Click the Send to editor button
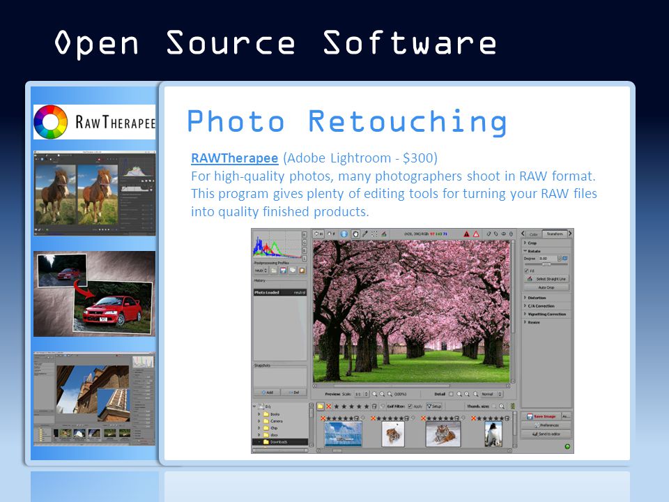This screenshot has width=669, height=502. (546, 434)
